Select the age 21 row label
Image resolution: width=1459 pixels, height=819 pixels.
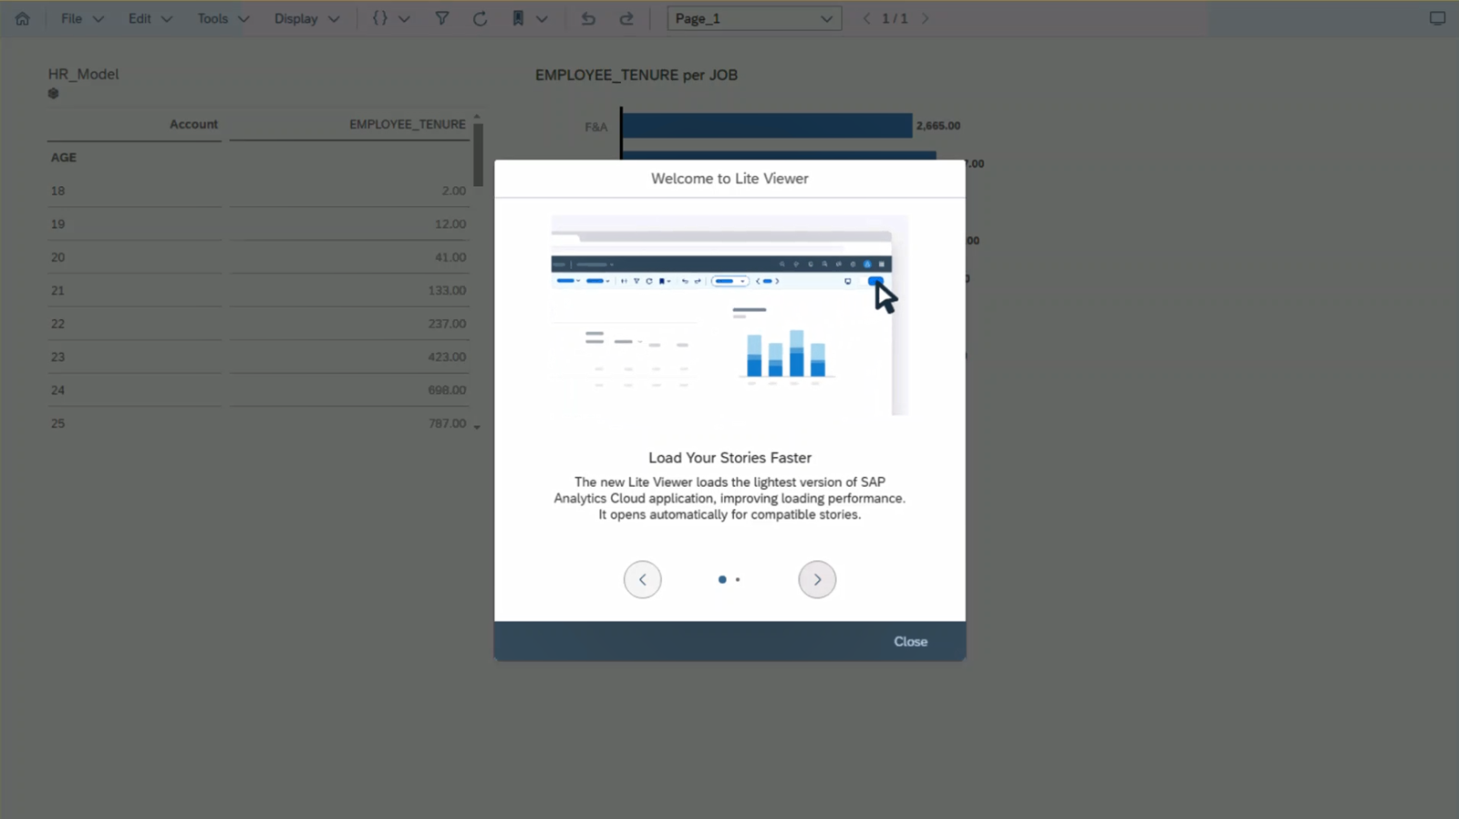(57, 290)
